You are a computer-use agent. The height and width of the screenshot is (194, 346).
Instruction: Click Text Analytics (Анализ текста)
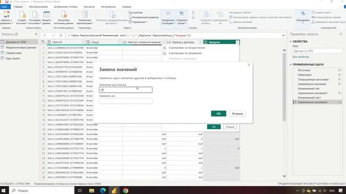coord(321,12)
